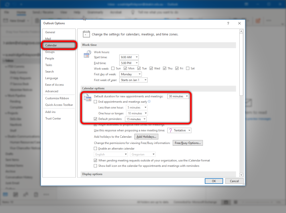
Task: Click the Calendar options icon
Action: point(87,97)
